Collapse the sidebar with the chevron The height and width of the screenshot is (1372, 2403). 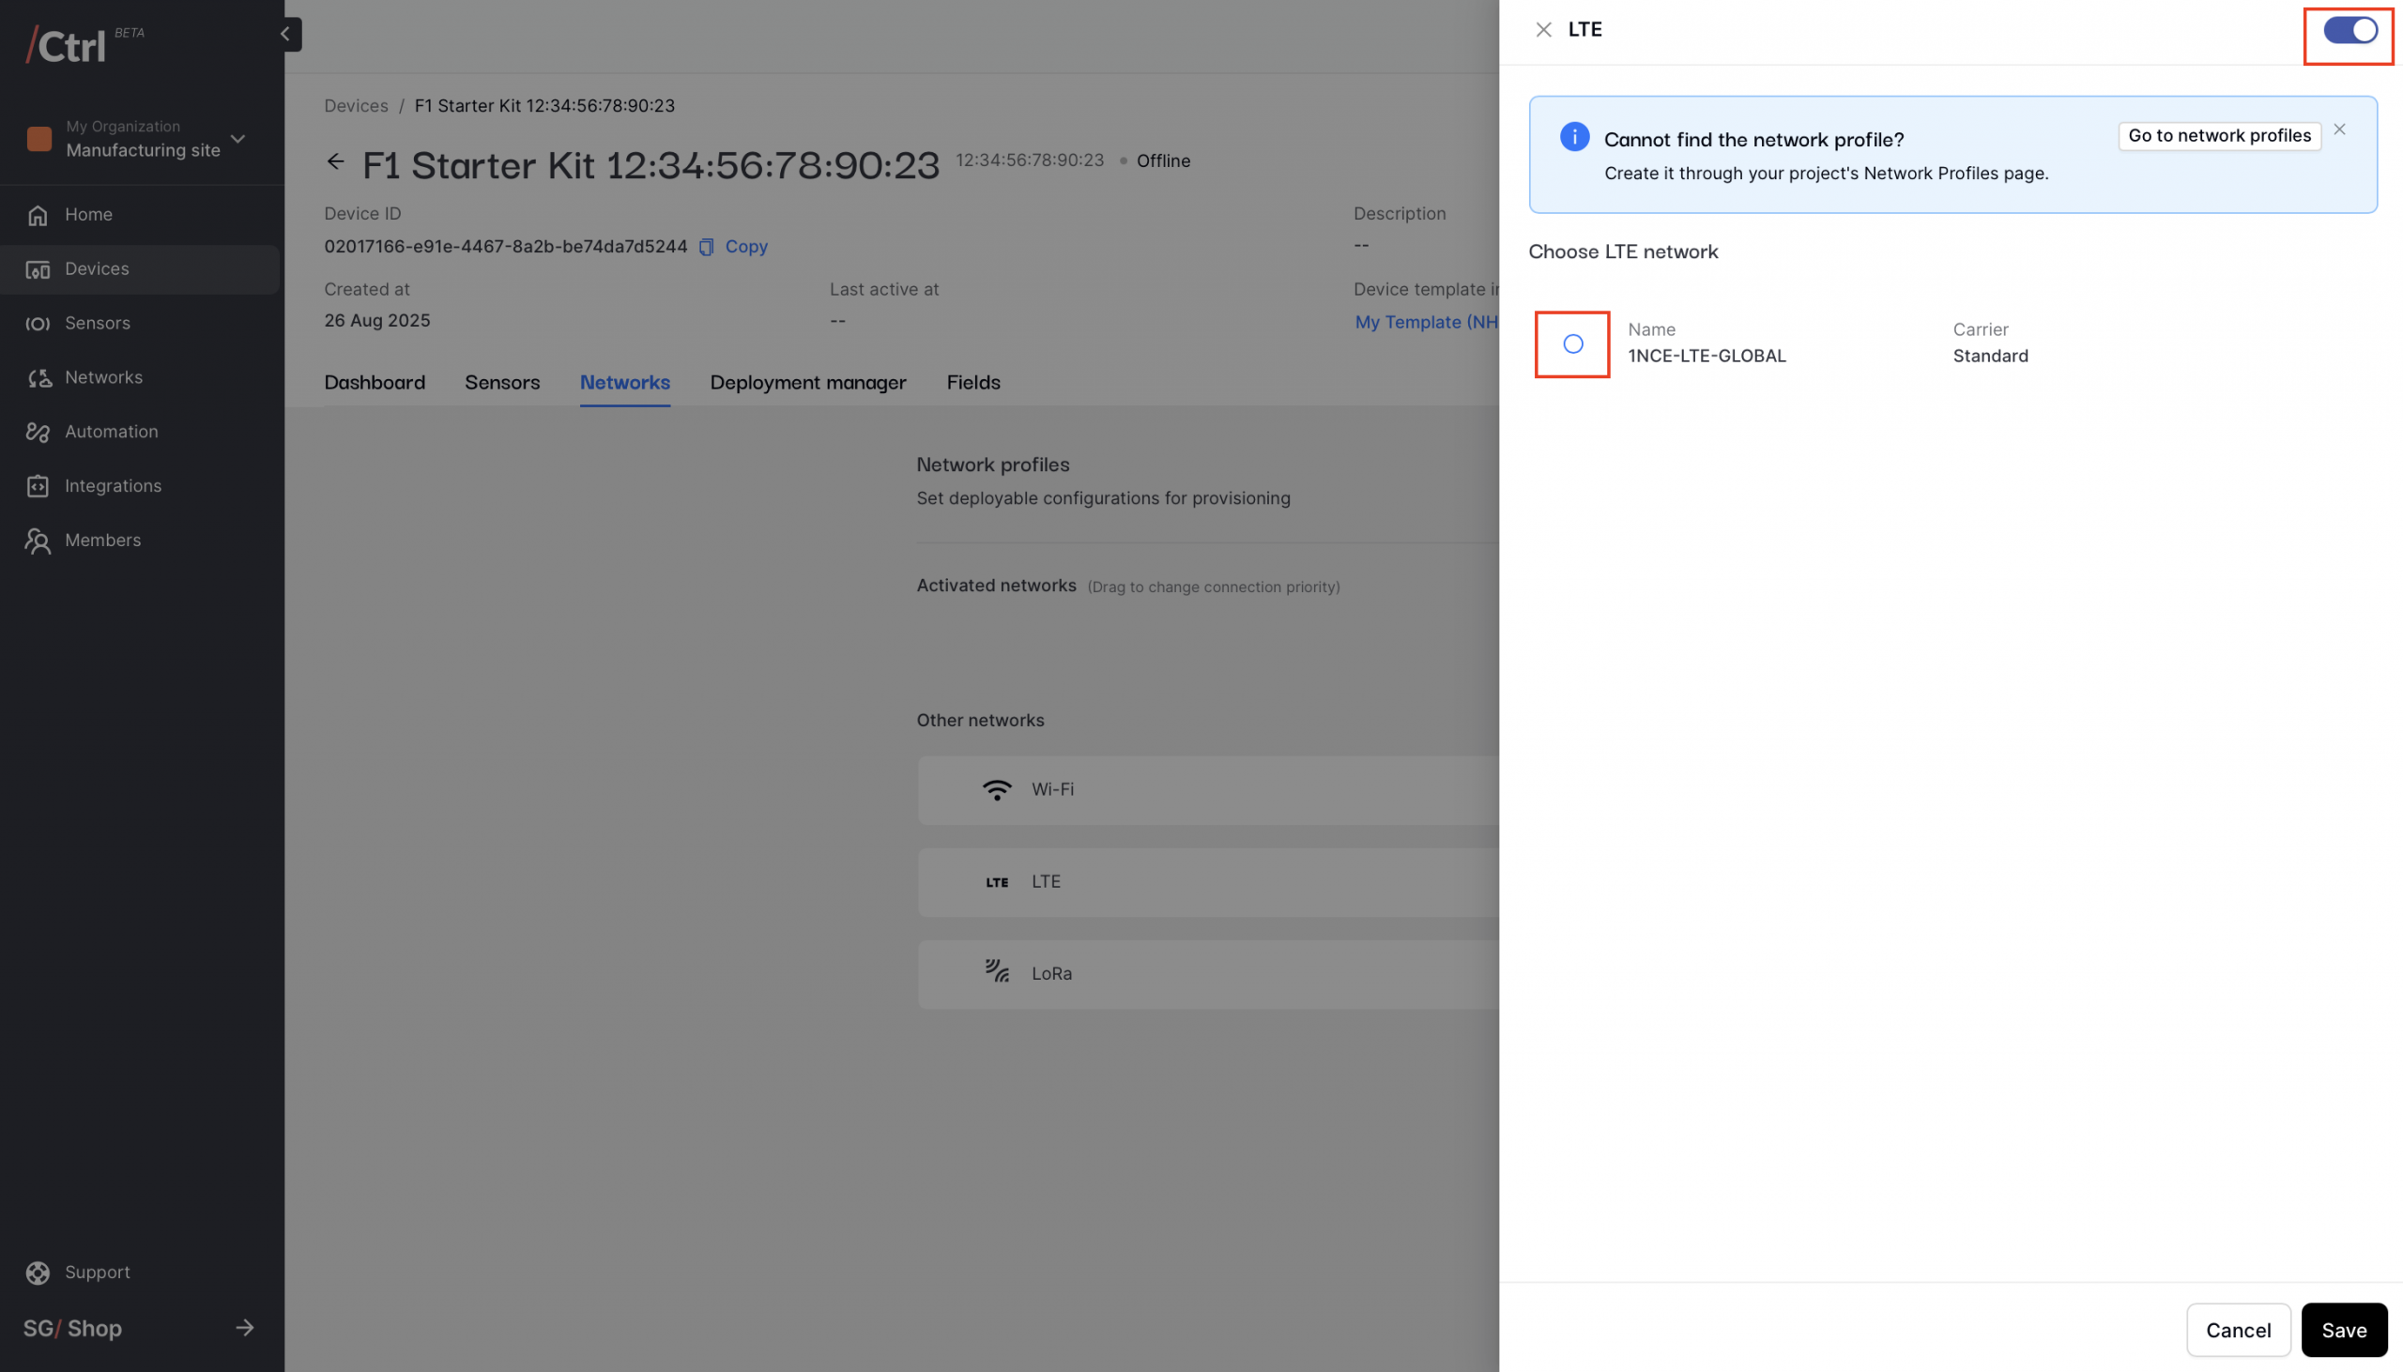[x=285, y=34]
